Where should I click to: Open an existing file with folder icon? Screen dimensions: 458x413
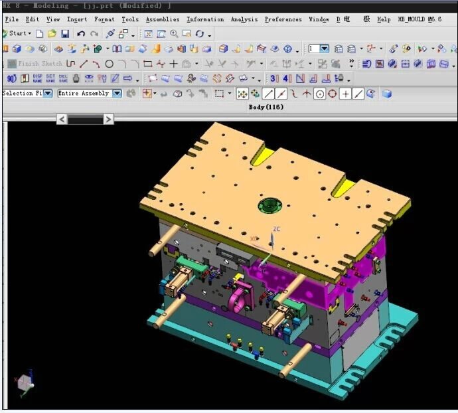coord(52,34)
